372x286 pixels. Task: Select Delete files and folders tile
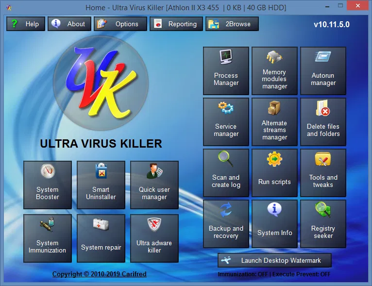point(323,122)
